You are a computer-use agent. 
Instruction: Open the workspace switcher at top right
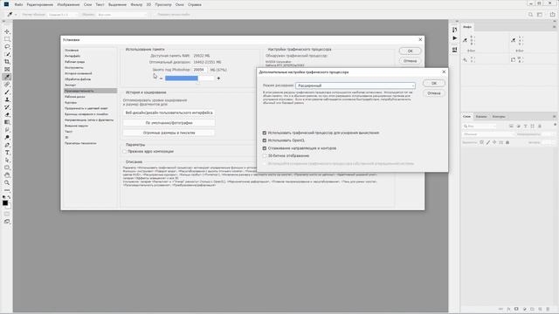[x=540, y=15]
